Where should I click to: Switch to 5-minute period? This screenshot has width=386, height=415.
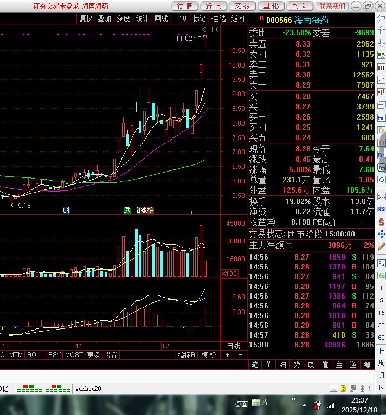[381, 300]
